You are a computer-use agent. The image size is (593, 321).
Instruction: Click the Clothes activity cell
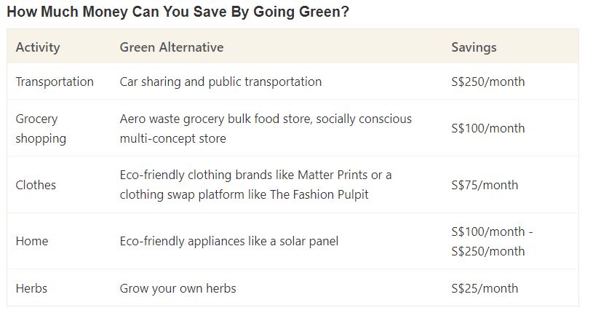click(x=36, y=185)
